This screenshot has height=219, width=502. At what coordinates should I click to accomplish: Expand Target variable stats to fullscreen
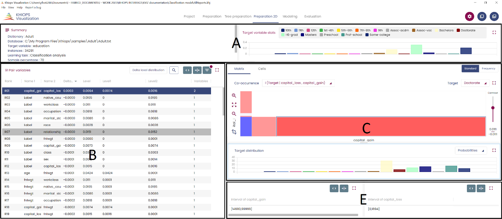click(x=494, y=33)
